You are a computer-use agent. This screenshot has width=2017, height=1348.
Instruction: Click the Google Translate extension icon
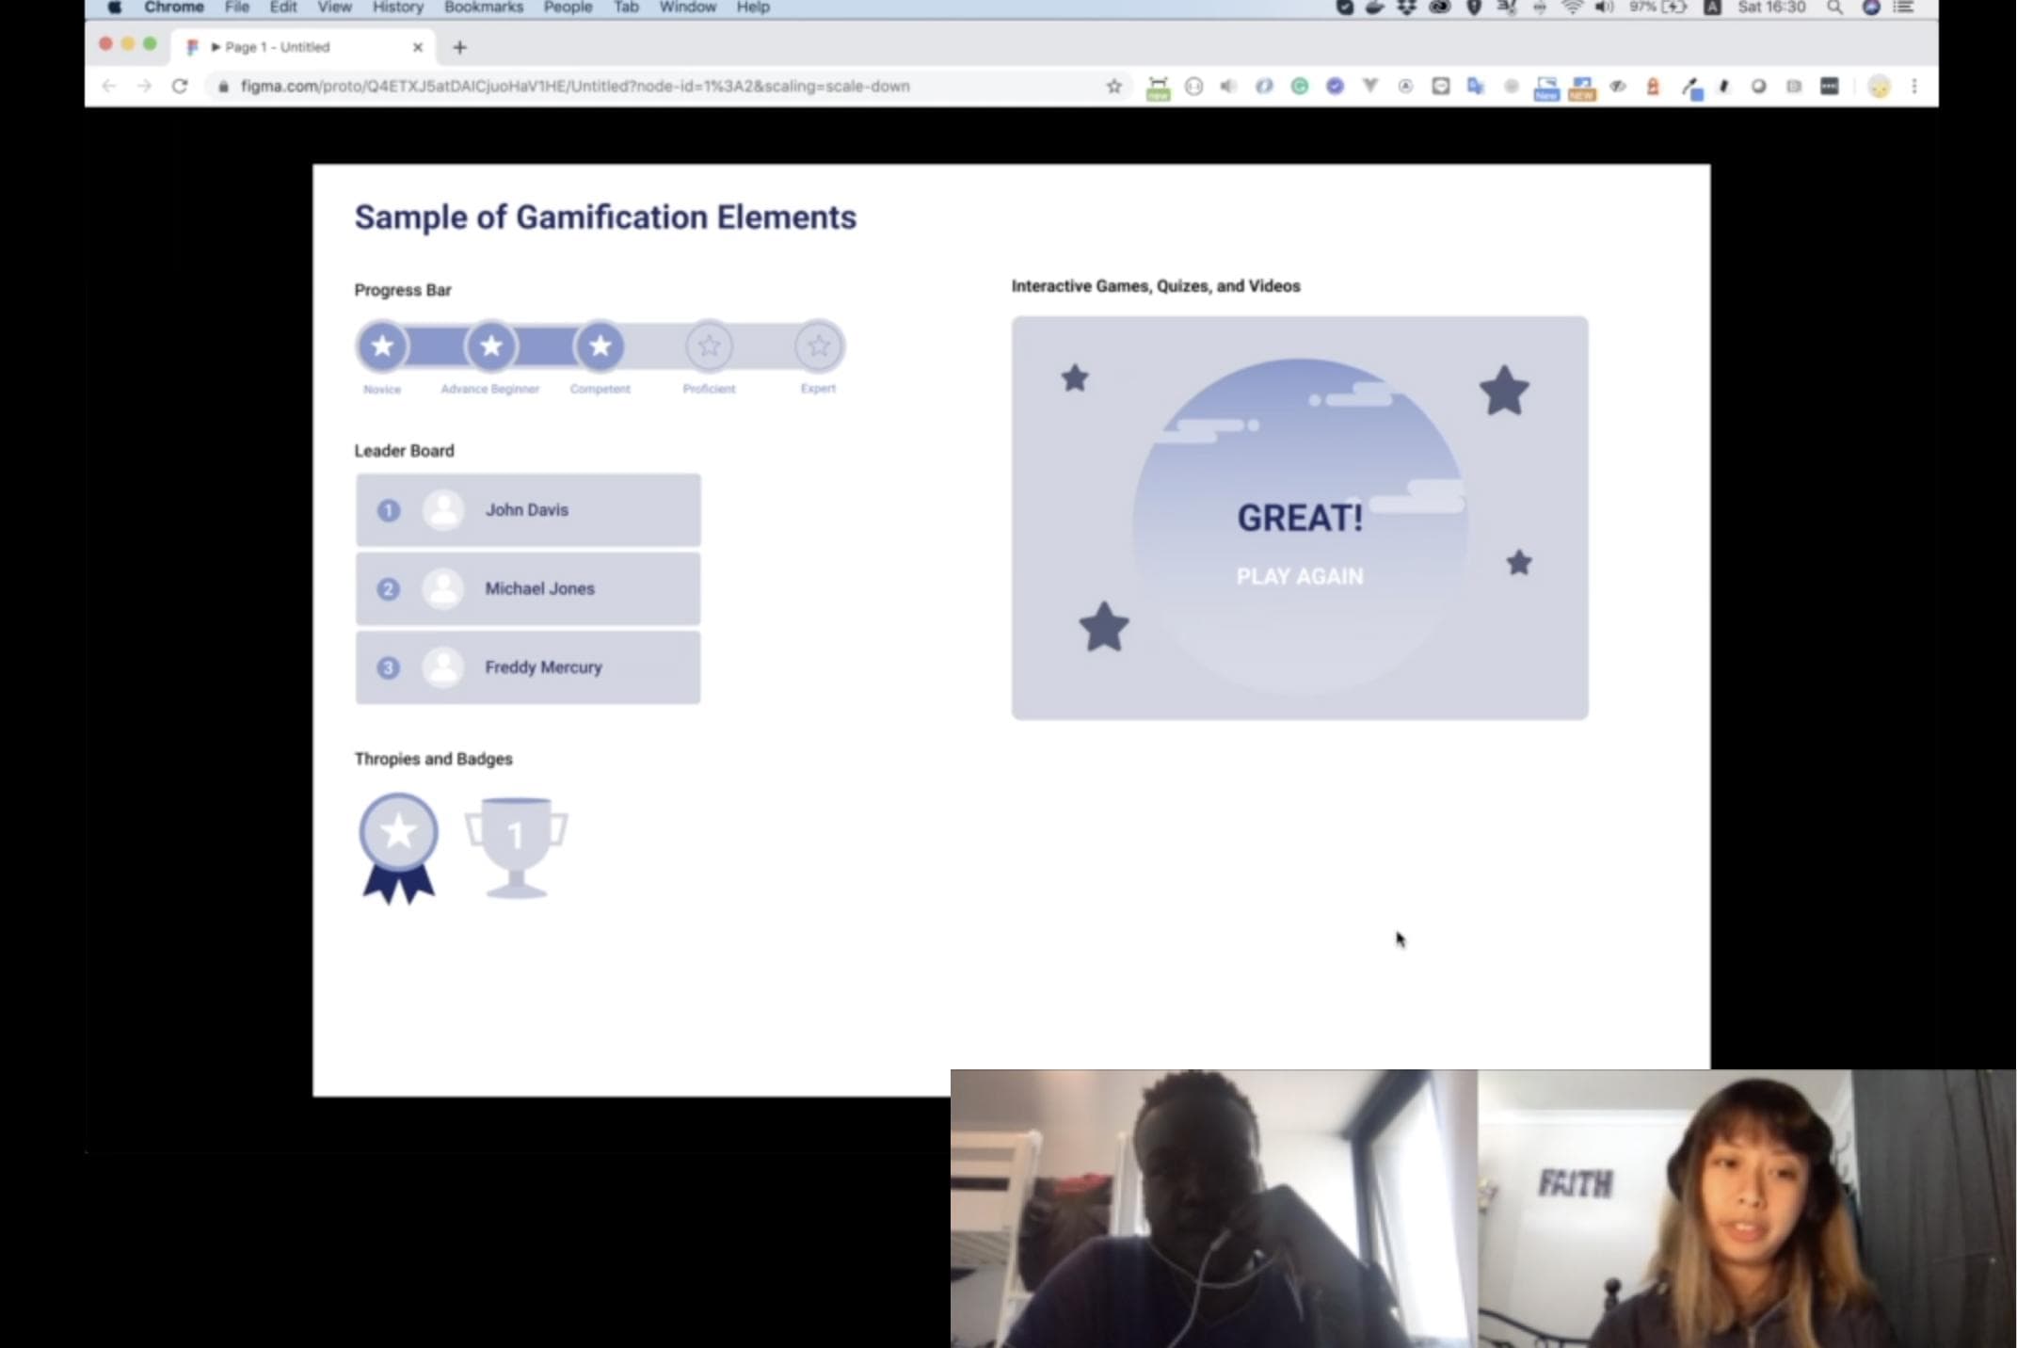click(x=1475, y=87)
